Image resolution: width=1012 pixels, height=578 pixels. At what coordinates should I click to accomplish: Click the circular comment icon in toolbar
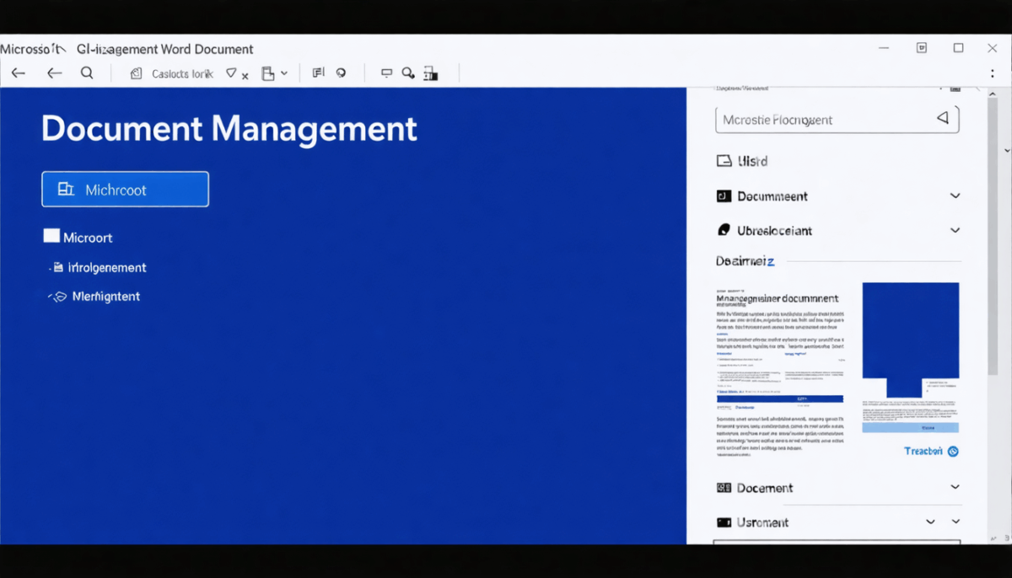click(x=341, y=73)
